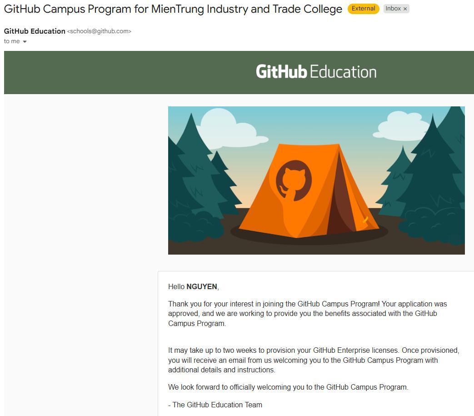The width and height of the screenshot is (474, 416).
Task: Click the paragraph about provisioning Enterprise licenses
Action: [x=314, y=360]
